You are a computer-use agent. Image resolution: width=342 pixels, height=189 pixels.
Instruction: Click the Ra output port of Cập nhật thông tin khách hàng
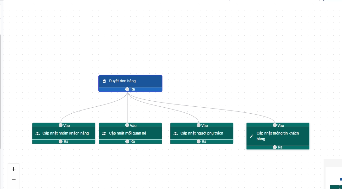click(x=275, y=147)
